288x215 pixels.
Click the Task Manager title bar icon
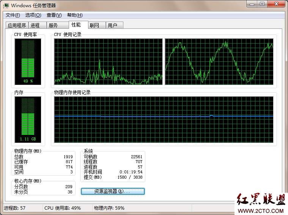6,6
